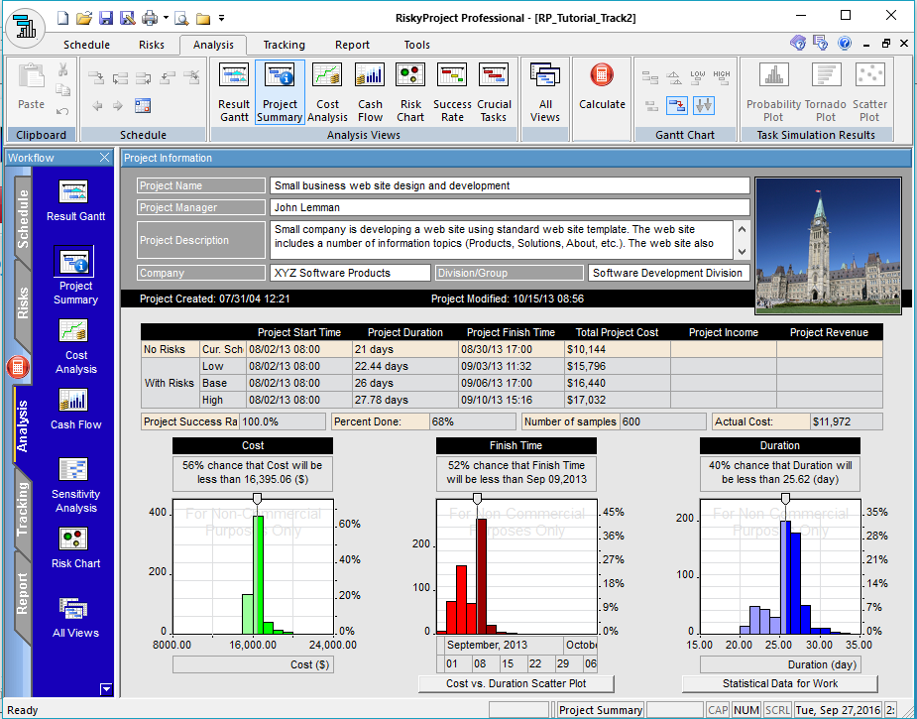
Task: Save project using the floppy disk icon
Action: pos(106,18)
